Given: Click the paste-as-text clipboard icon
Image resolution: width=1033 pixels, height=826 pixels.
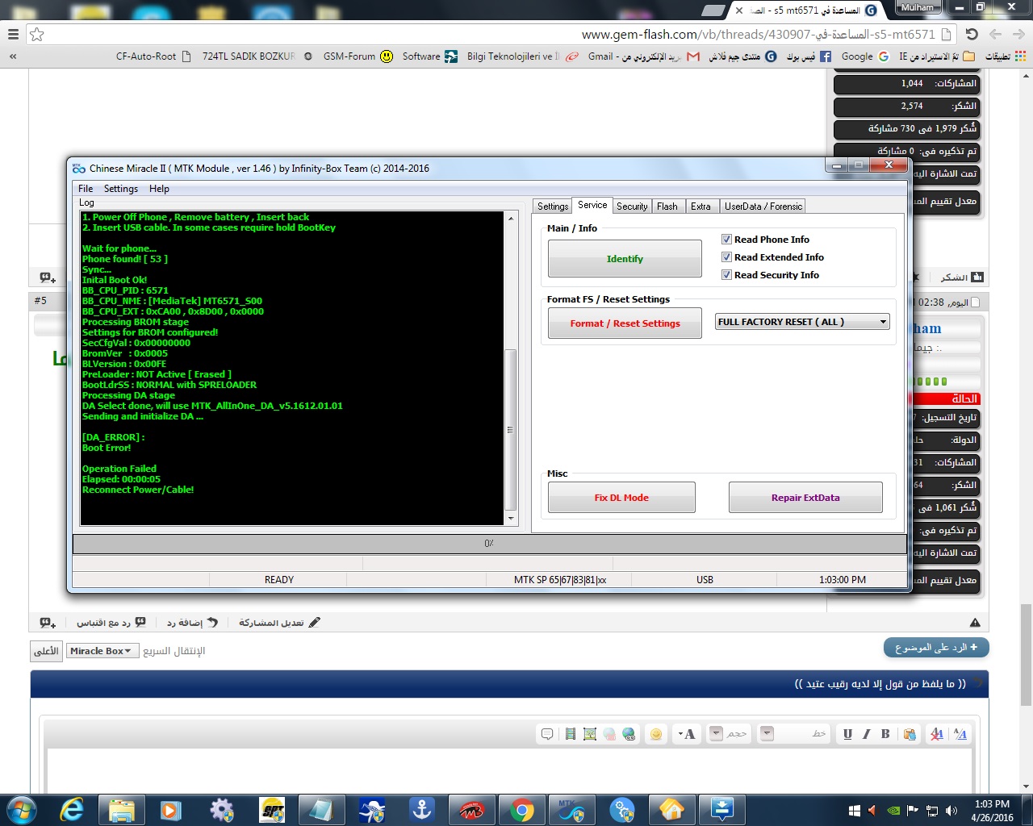Looking at the screenshot, I should (910, 734).
